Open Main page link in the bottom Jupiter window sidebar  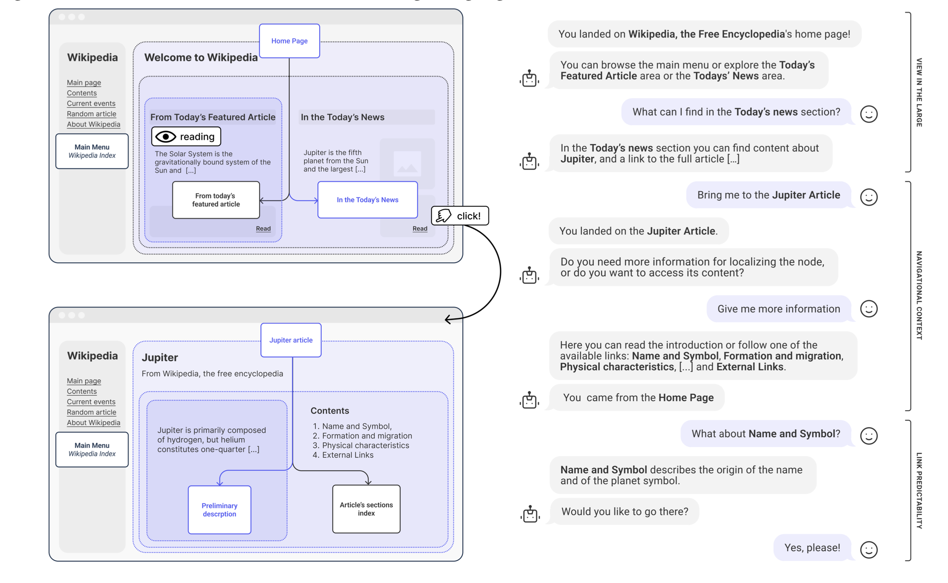point(84,381)
